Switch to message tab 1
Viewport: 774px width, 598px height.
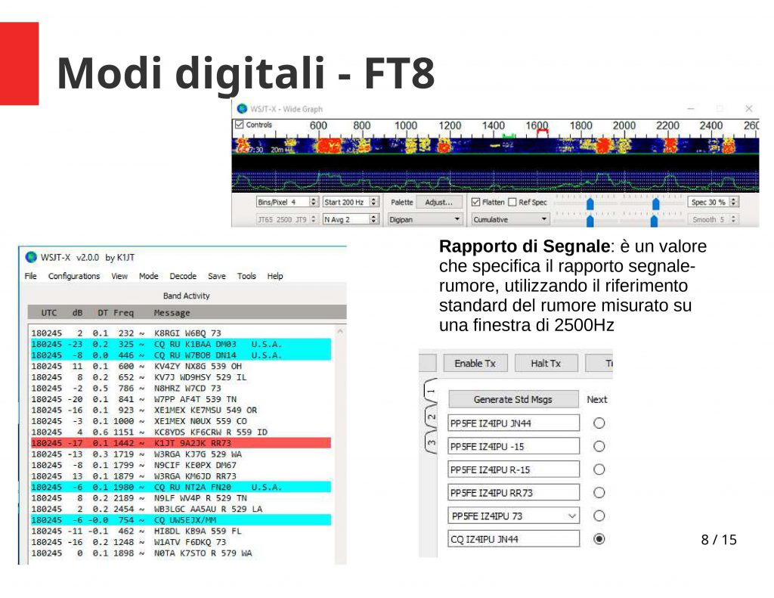(430, 391)
